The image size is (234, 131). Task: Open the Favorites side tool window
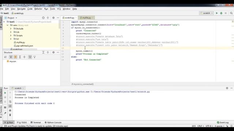[x=1, y=111]
